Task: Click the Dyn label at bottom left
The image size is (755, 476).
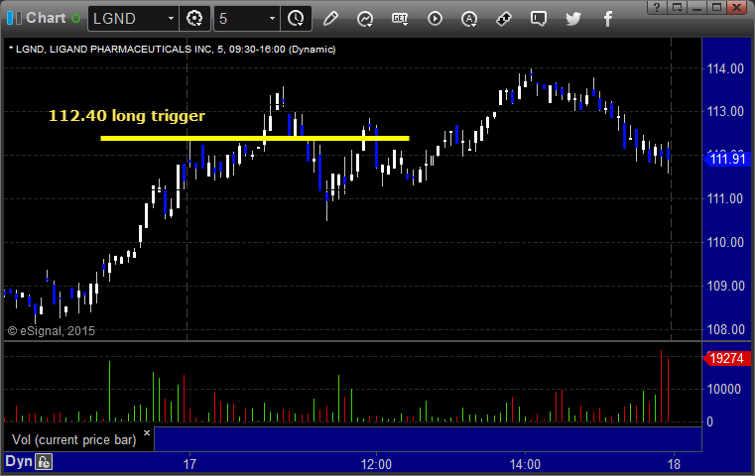Action: click(x=18, y=461)
